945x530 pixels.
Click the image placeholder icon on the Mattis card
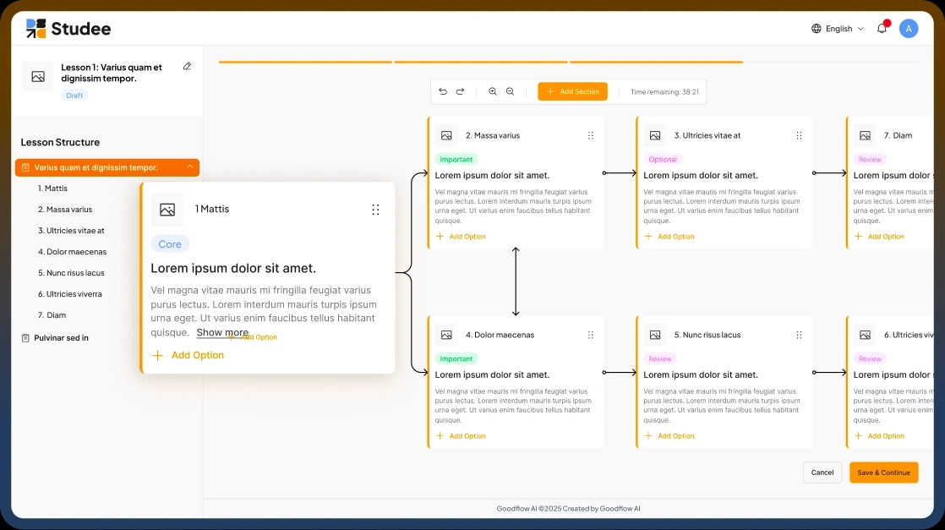point(165,209)
